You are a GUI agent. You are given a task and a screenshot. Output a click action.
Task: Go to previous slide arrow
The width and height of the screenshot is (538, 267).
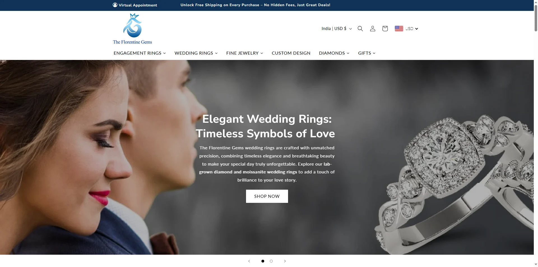(249, 261)
